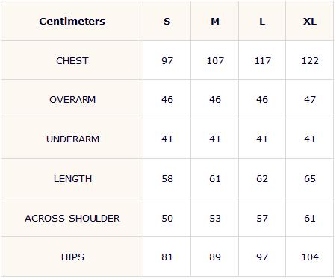Select the XL size column header
This screenshot has height=279, width=336.
point(310,22)
